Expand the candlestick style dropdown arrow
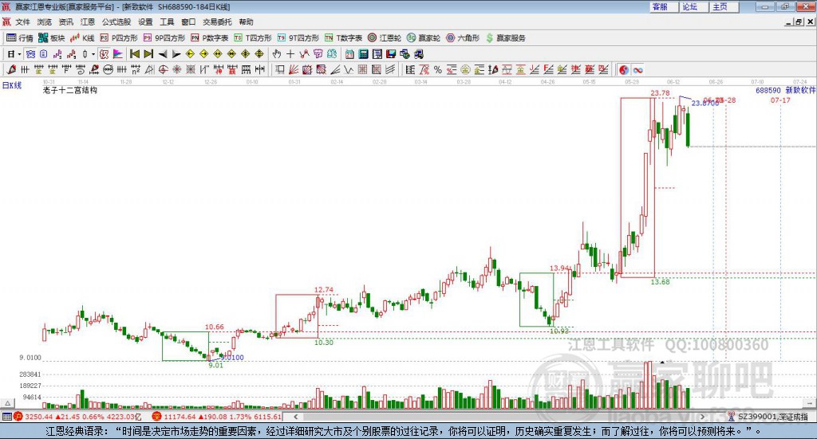The width and height of the screenshot is (817, 439). tap(93, 54)
